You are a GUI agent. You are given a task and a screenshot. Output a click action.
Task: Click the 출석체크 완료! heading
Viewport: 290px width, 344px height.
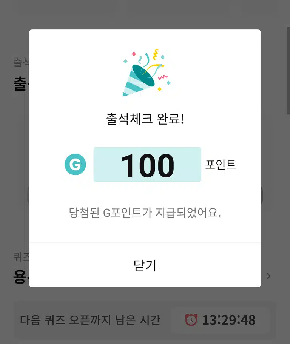pos(145,119)
